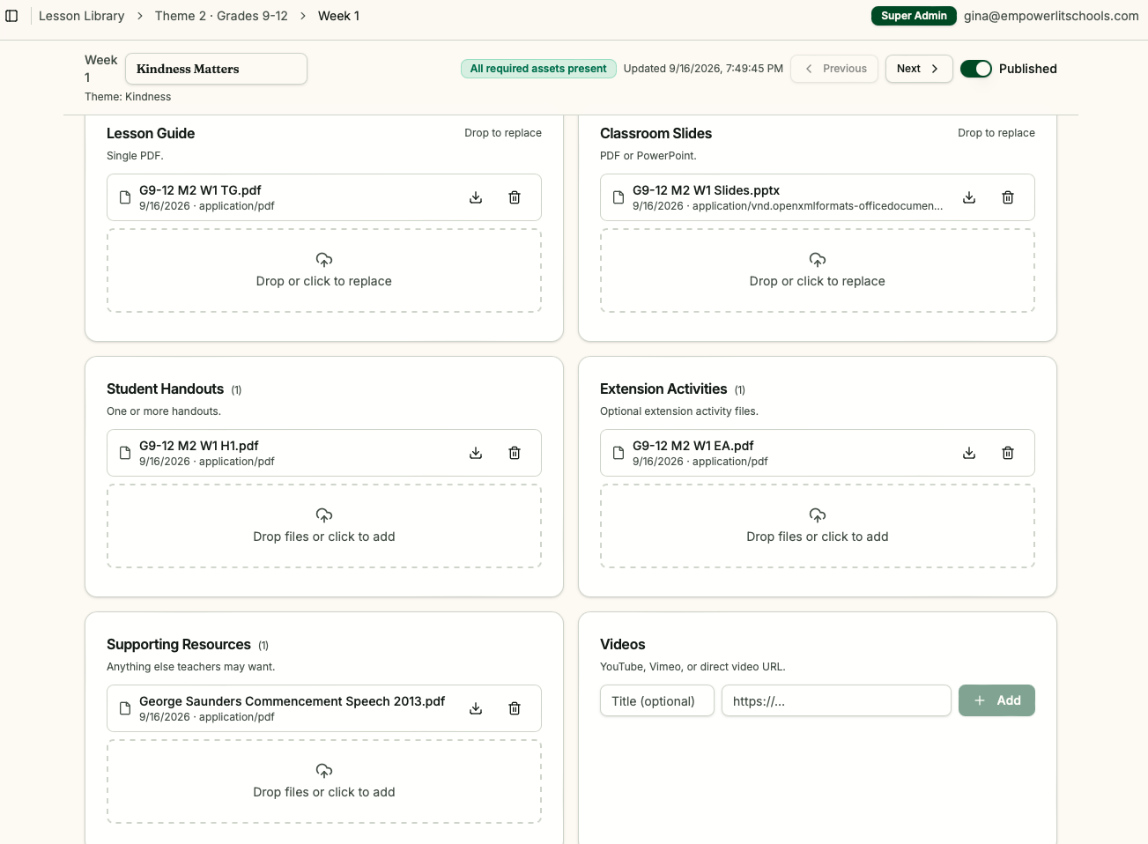Screen dimensions: 1148x844
Task: Download G9-12 M2 W1 TG.pdf
Action: point(476,197)
